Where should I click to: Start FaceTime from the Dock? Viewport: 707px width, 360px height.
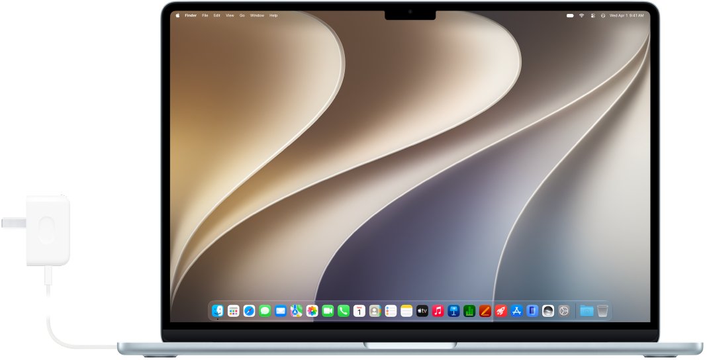[x=328, y=311]
